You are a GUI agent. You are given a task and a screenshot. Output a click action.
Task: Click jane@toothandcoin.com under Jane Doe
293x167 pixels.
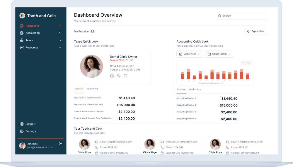click(40, 147)
